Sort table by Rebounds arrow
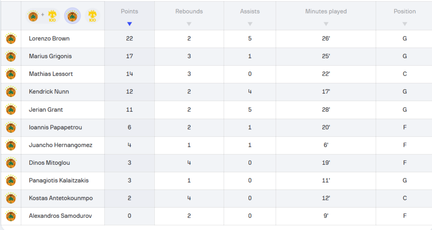The image size is (432, 230). click(x=189, y=24)
